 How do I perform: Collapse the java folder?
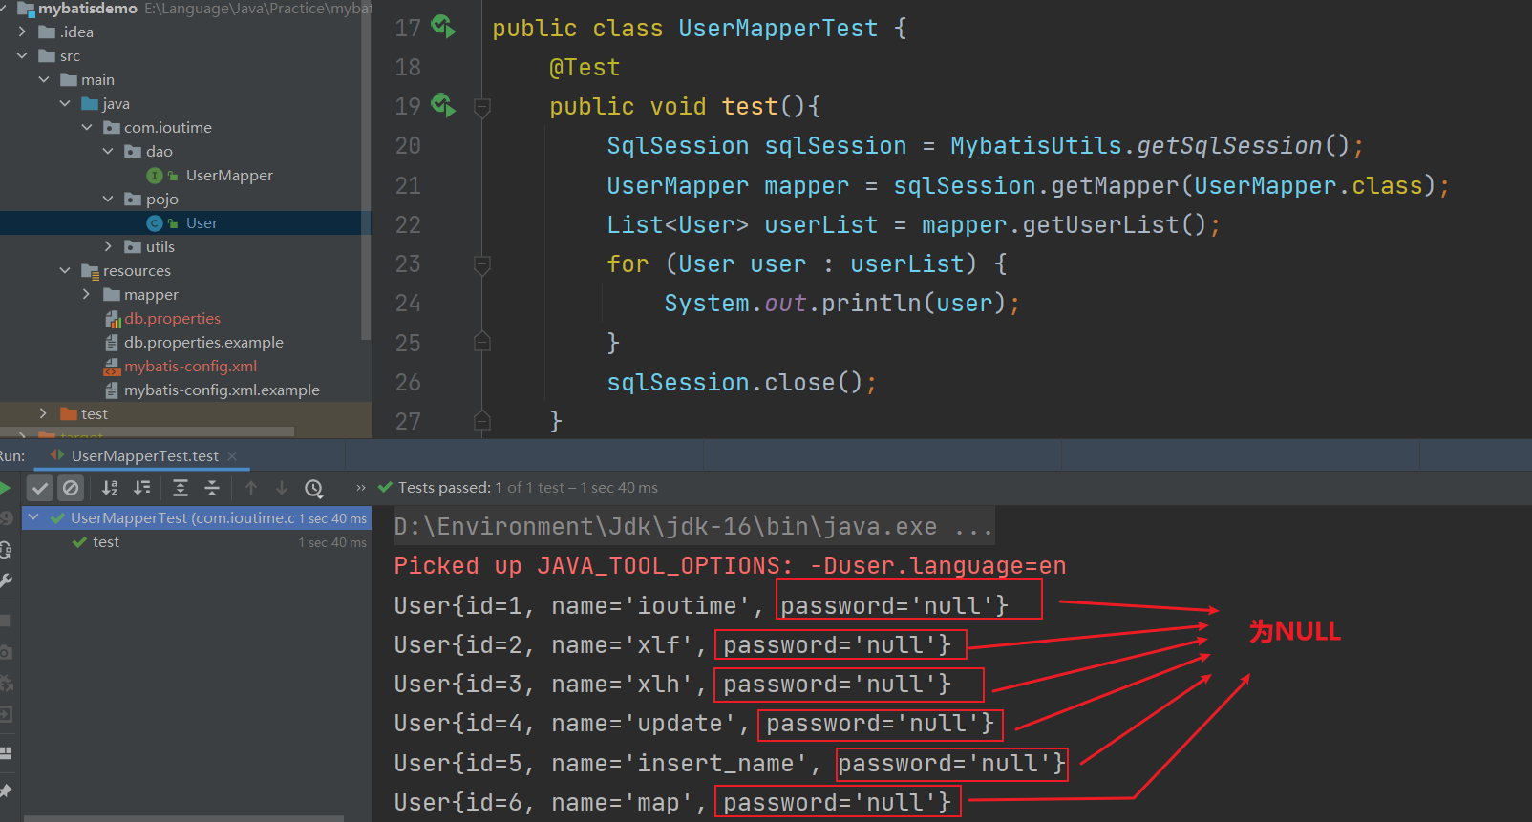click(65, 104)
